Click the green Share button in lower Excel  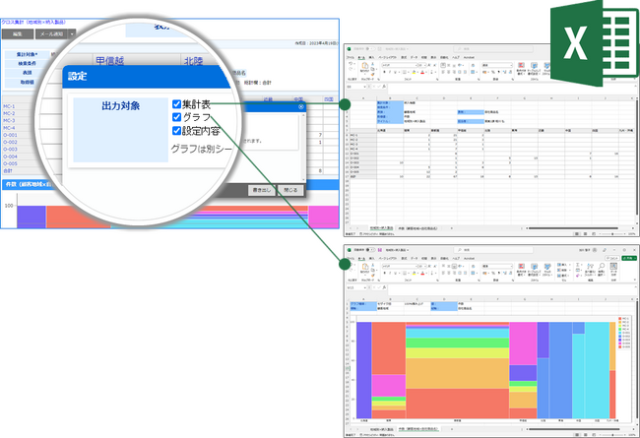pos(629,258)
